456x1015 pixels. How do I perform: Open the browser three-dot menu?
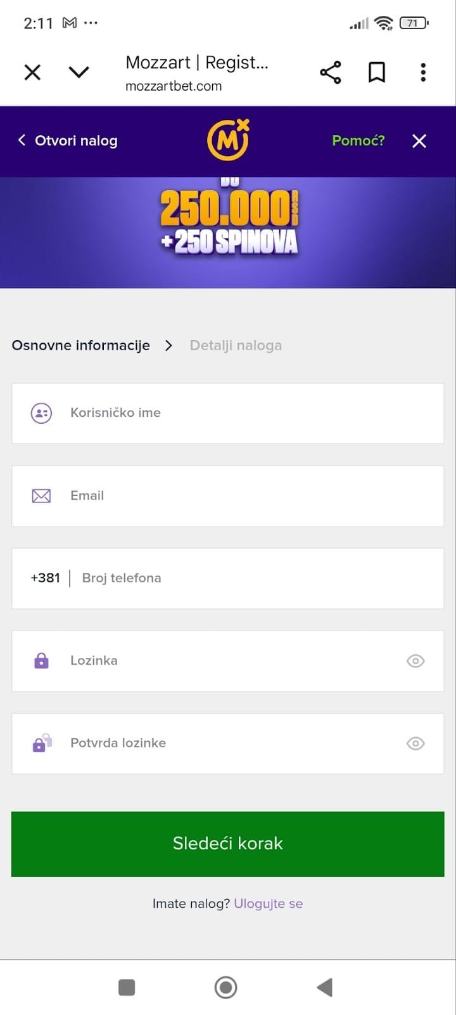[x=423, y=72]
